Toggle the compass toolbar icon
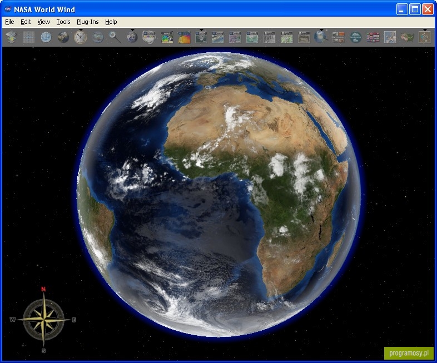This screenshot has height=363, width=437. click(x=81, y=37)
